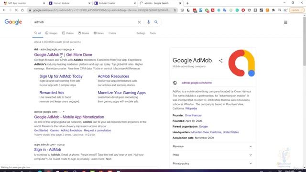Open Google AdMob Get More Done ad
The height and width of the screenshot is (172, 306).
point(63,55)
